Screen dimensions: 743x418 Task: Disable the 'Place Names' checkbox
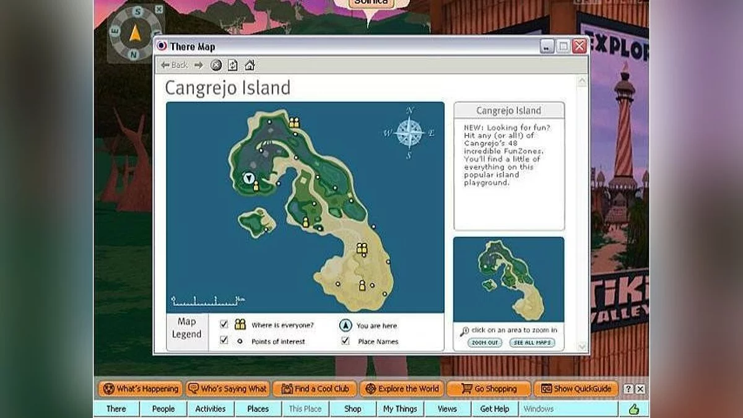point(345,341)
